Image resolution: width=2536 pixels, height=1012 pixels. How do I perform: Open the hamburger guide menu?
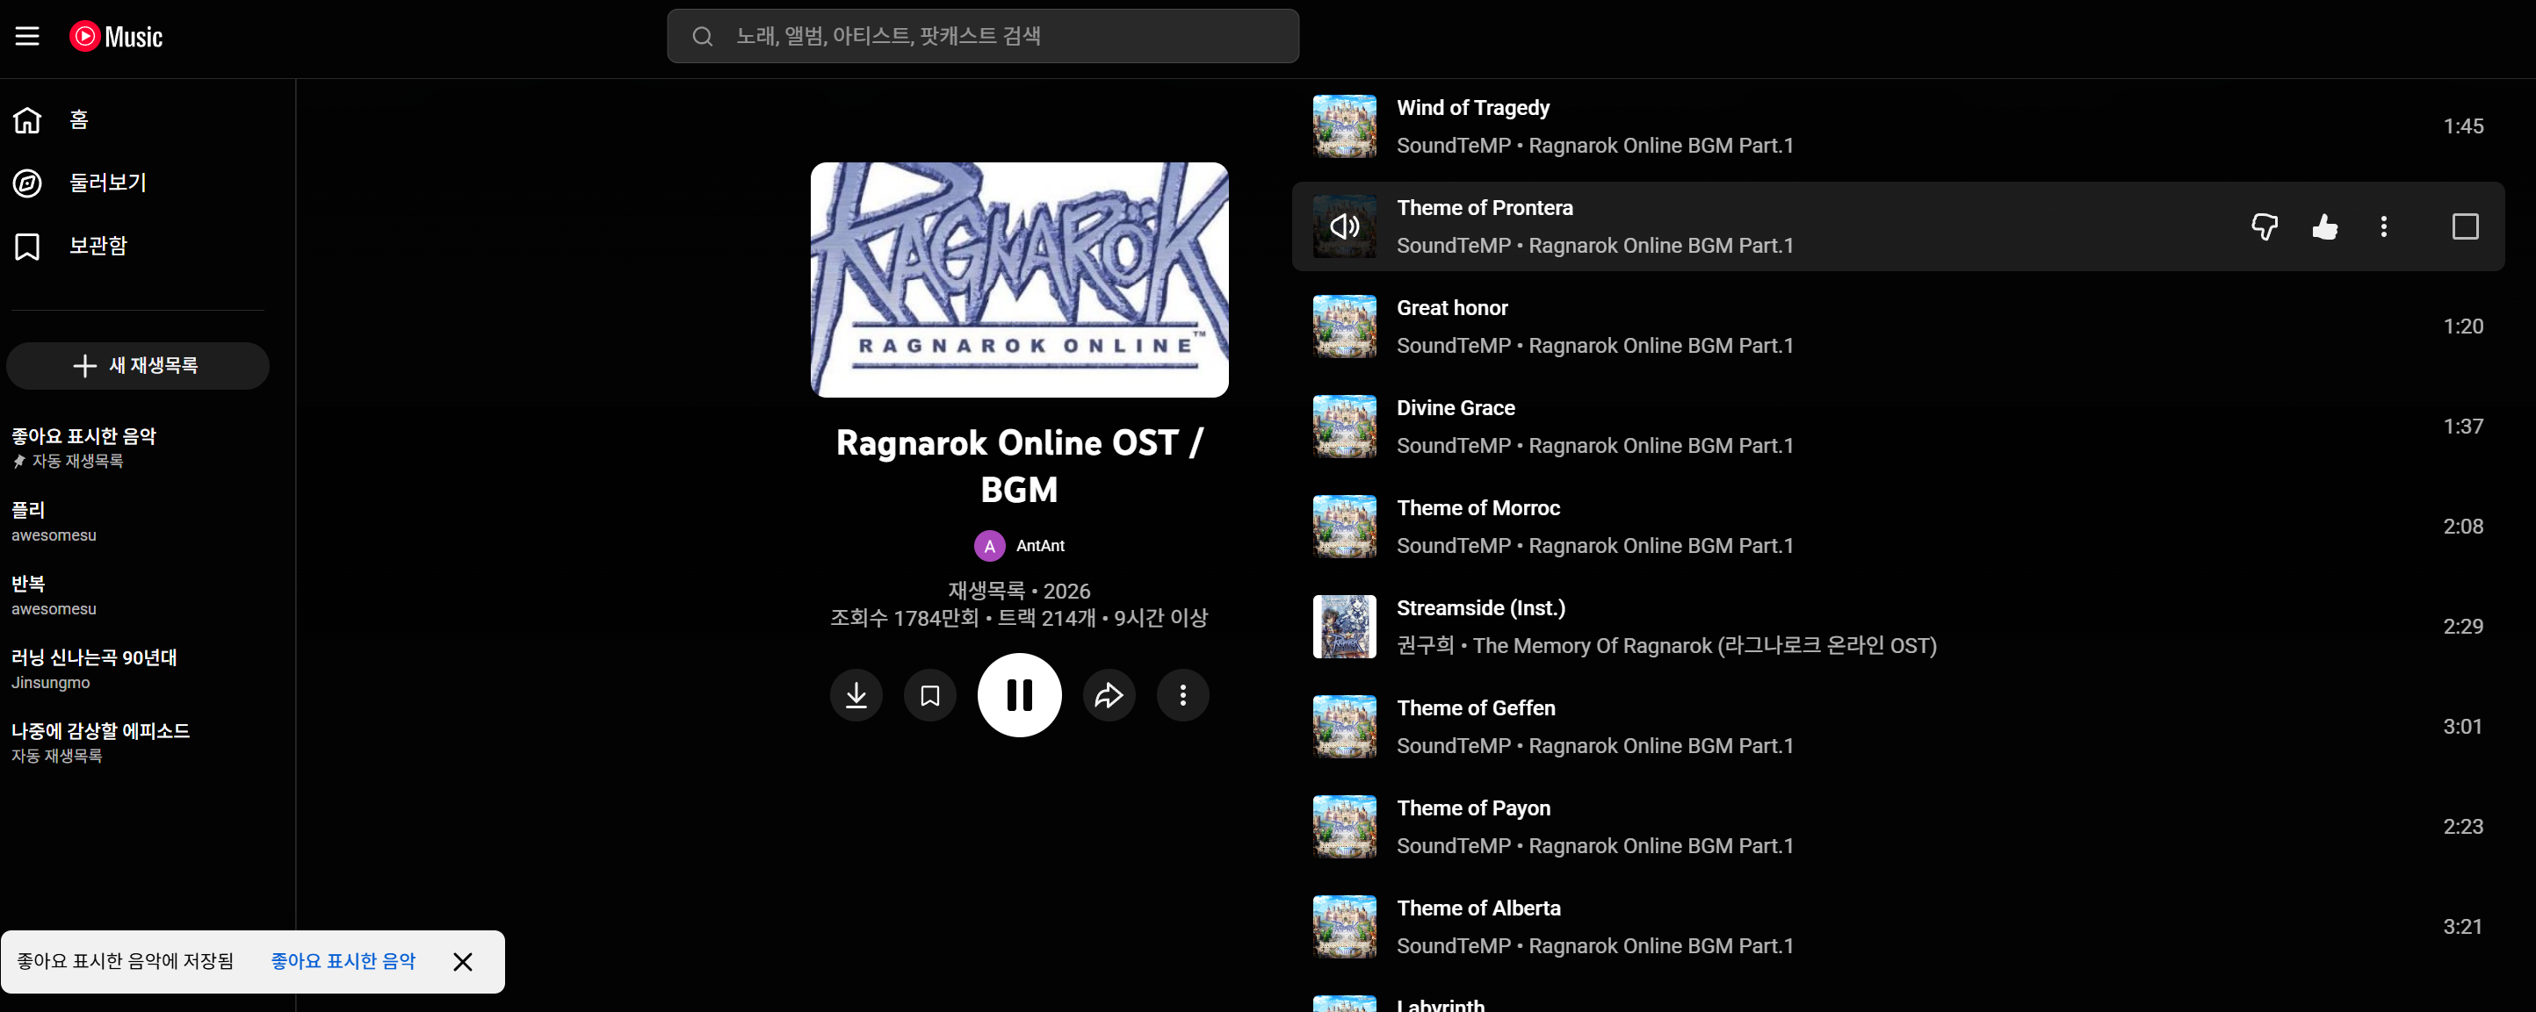point(27,36)
